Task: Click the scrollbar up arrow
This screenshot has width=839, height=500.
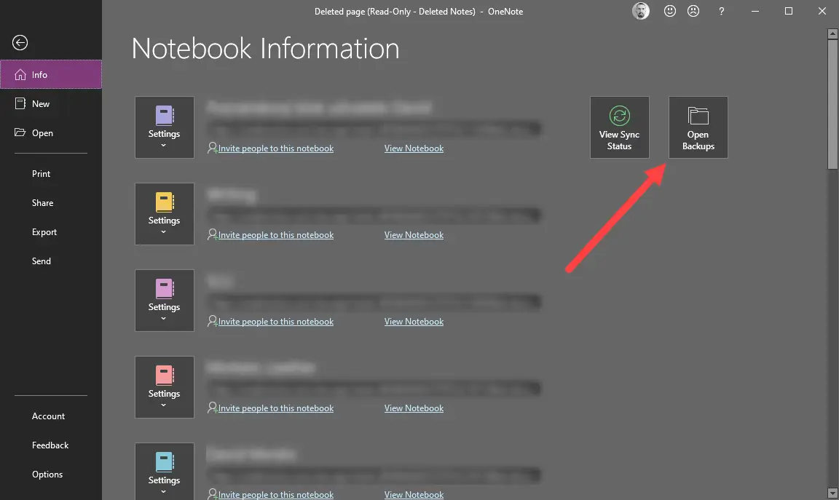Action: [x=832, y=33]
